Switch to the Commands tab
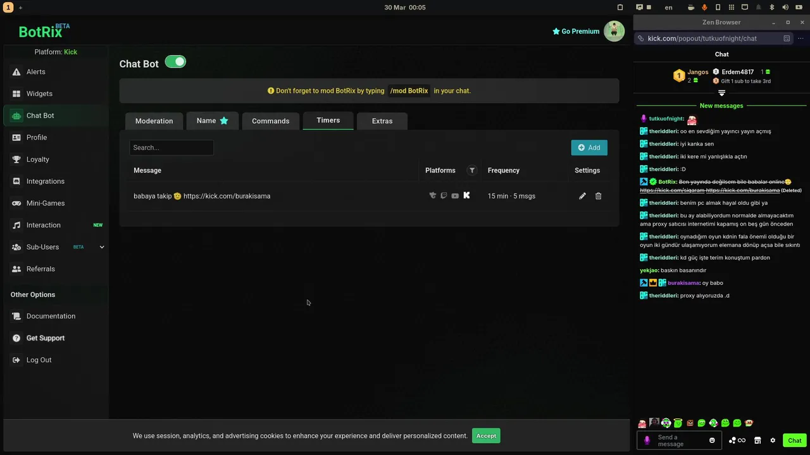The image size is (810, 455). [270, 121]
